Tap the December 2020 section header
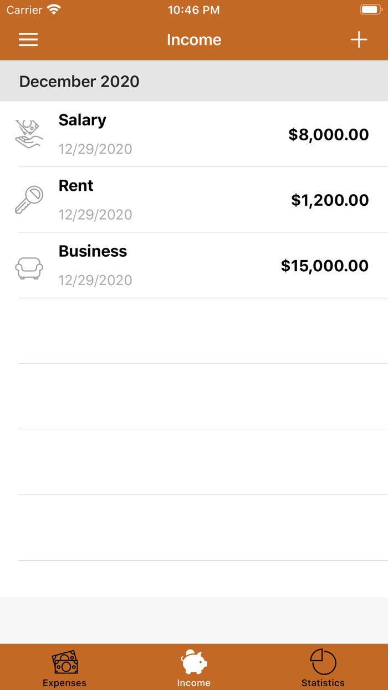Image resolution: width=388 pixels, height=690 pixels. pos(79,81)
